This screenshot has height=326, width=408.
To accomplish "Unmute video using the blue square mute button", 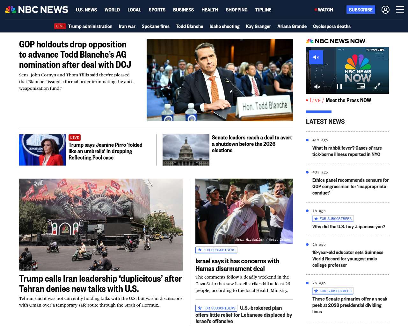I will (316, 57).
